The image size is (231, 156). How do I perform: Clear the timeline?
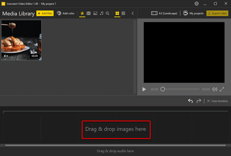point(217,101)
